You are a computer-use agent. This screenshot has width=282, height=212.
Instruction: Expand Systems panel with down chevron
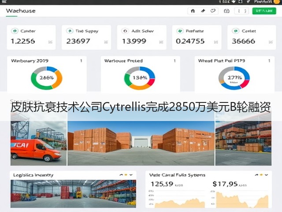[266, 175]
